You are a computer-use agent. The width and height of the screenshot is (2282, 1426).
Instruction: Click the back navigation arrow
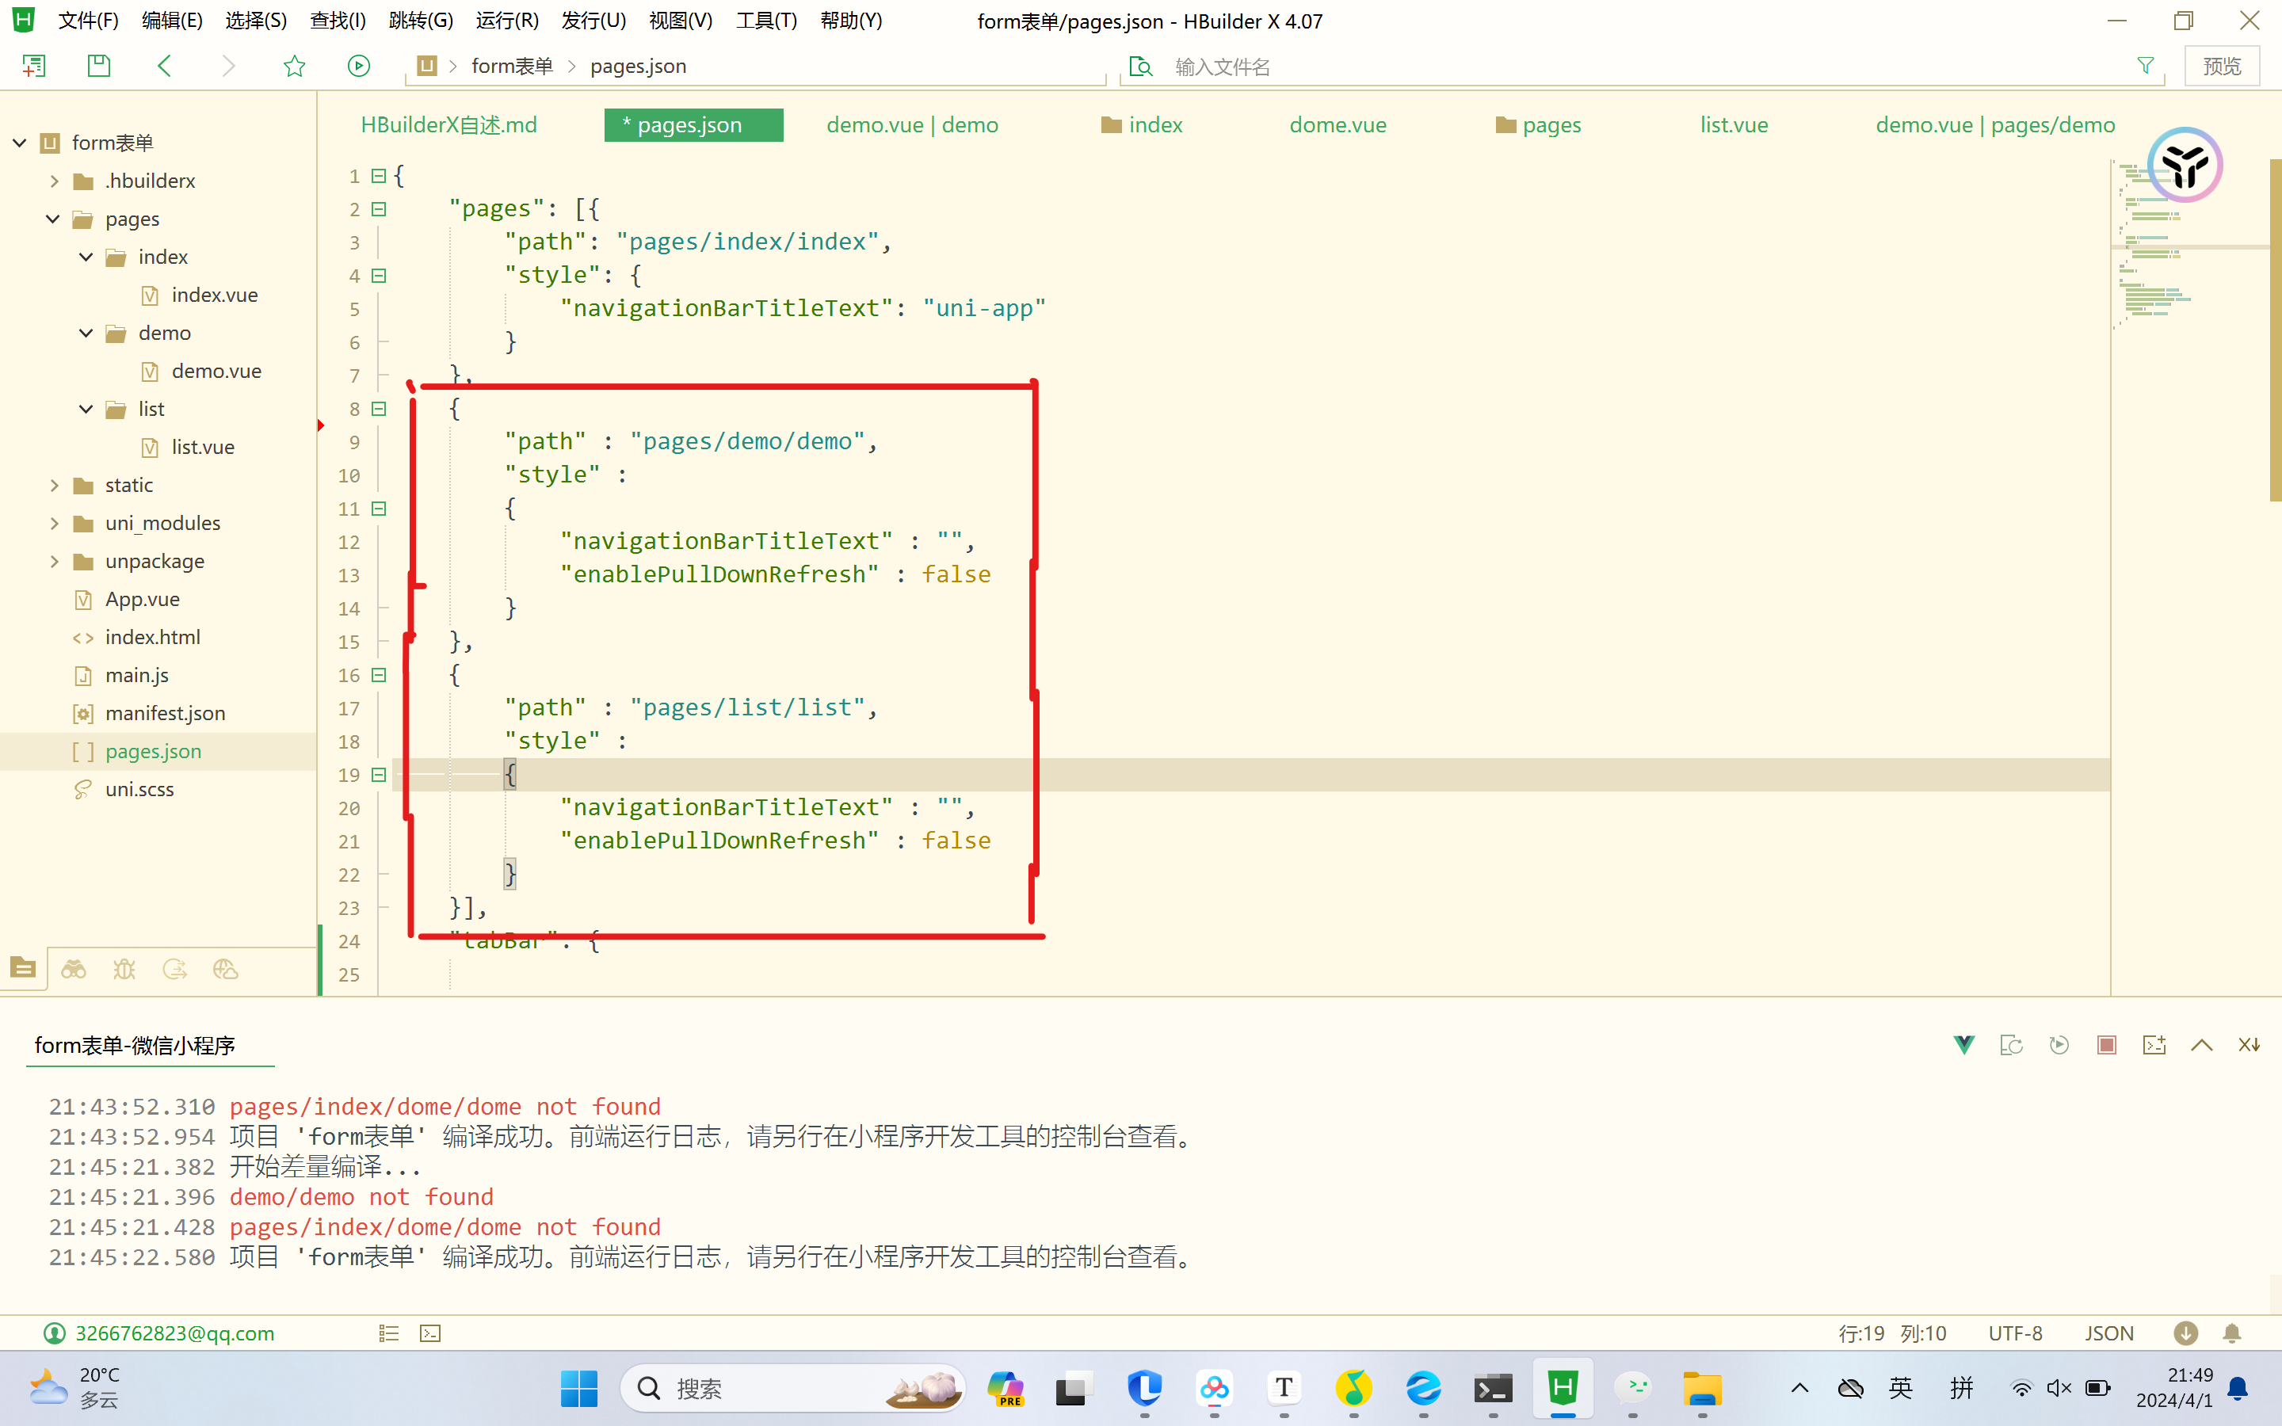coord(164,66)
